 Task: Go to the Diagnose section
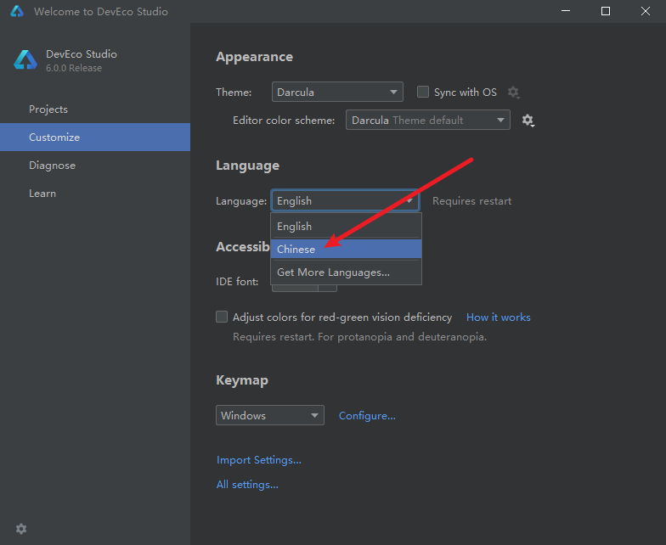tap(95, 165)
